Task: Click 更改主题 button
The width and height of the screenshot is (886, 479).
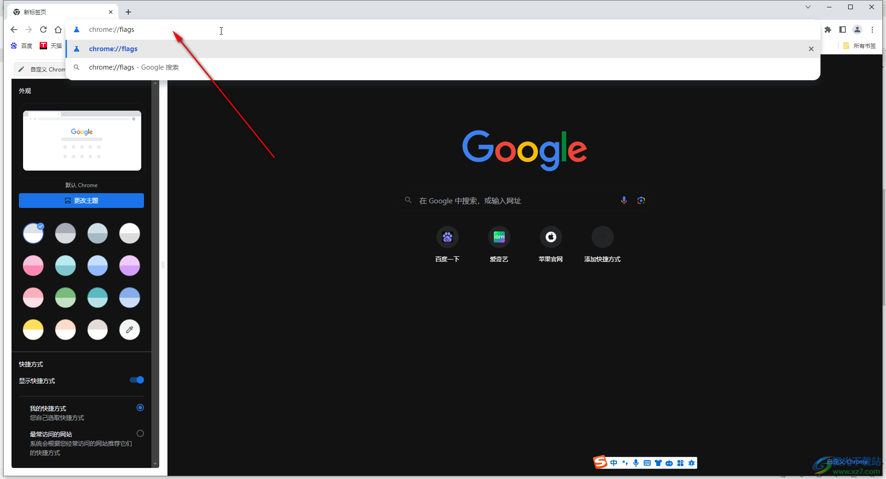Action: [x=81, y=201]
